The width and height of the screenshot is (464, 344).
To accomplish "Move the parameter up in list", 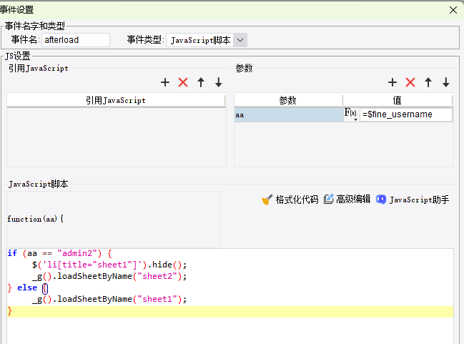I will click(x=428, y=83).
